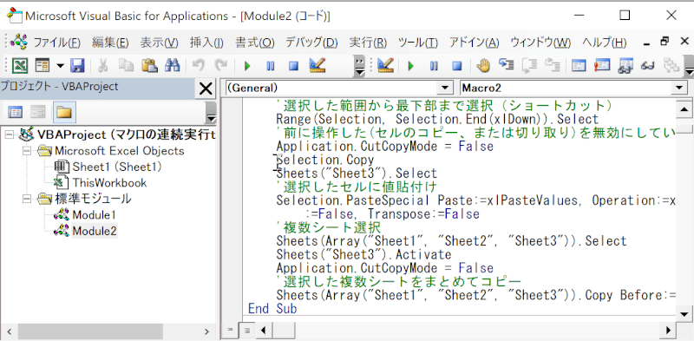The width and height of the screenshot is (694, 341).
Task: Open the Macro2 procedure dropdown
Action: pos(679,88)
